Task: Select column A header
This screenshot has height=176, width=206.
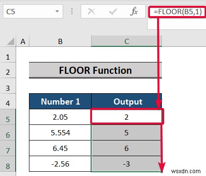Action: (x=23, y=42)
